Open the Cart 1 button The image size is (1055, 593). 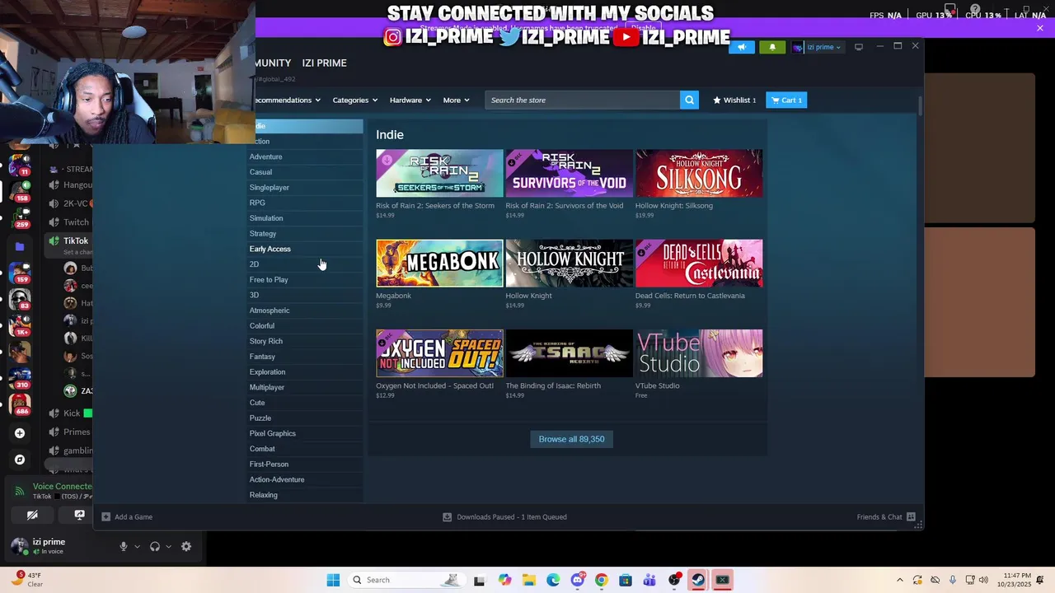[x=786, y=100]
